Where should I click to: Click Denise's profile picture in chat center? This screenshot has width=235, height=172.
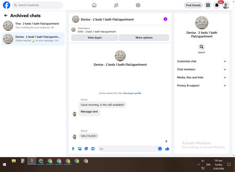[120, 55]
